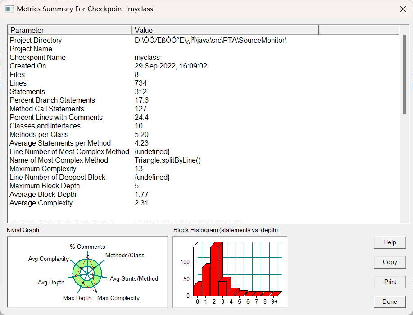
Task: Click the 'Avg Stmts/Method' Kiviat label
Action: (134, 278)
